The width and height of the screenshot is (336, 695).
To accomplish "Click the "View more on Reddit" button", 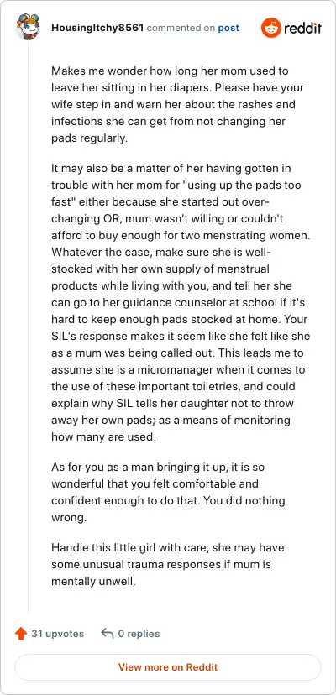I will [168, 667].
